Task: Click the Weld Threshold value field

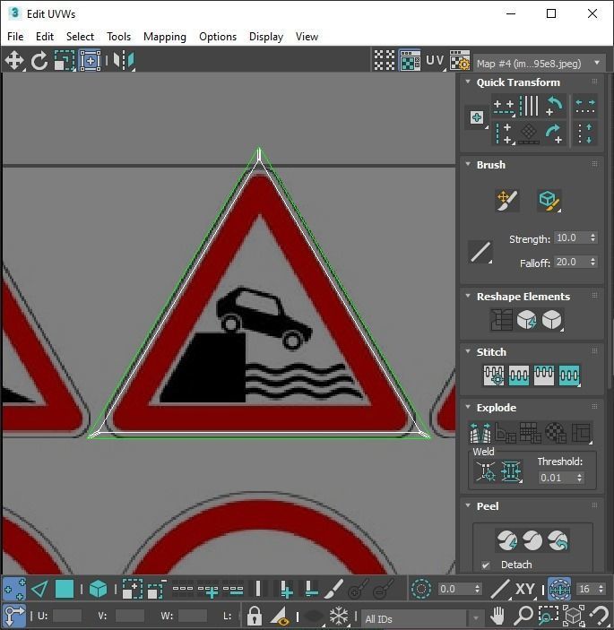Action: (x=557, y=478)
